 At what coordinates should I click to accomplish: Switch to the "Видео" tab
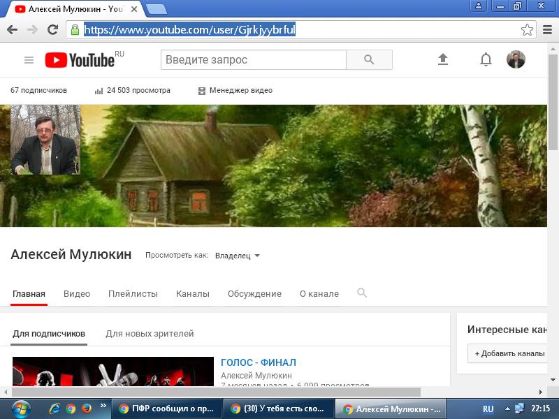tap(77, 294)
